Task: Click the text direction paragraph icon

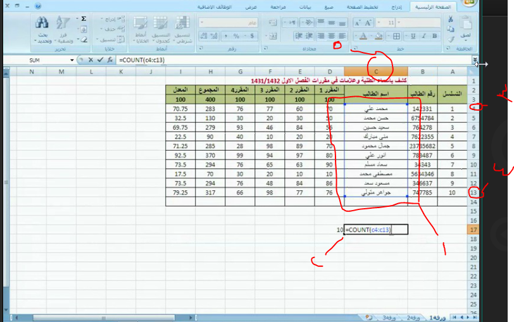Action: [292, 22]
